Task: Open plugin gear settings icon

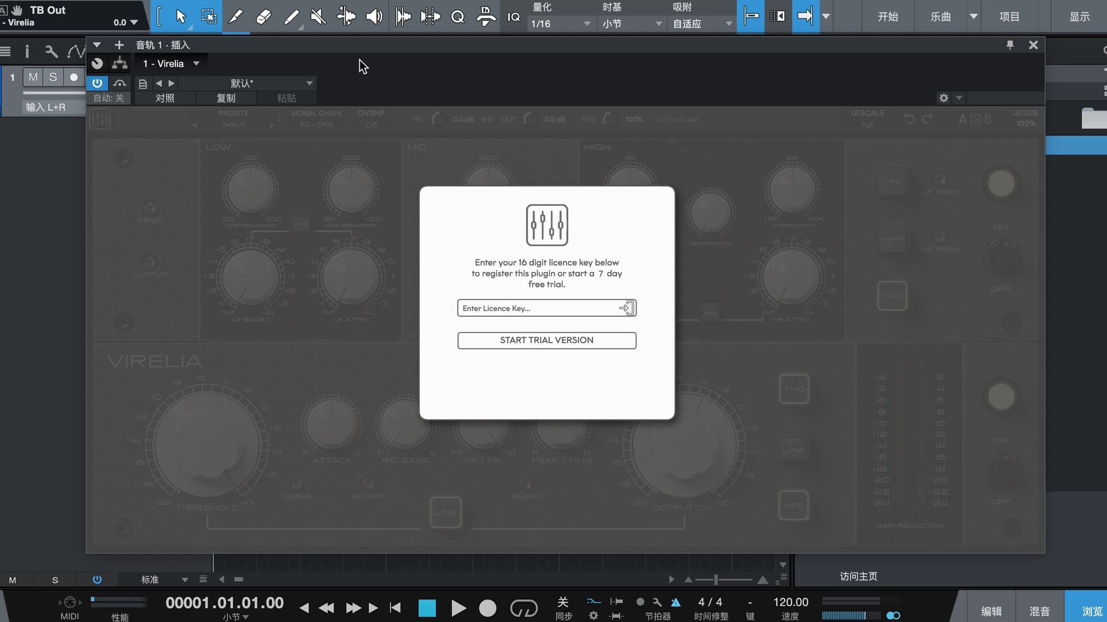Action: (x=943, y=98)
